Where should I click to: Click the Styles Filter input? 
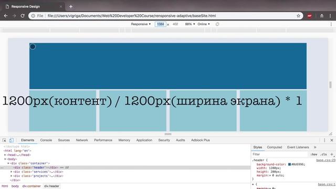tap(280, 154)
